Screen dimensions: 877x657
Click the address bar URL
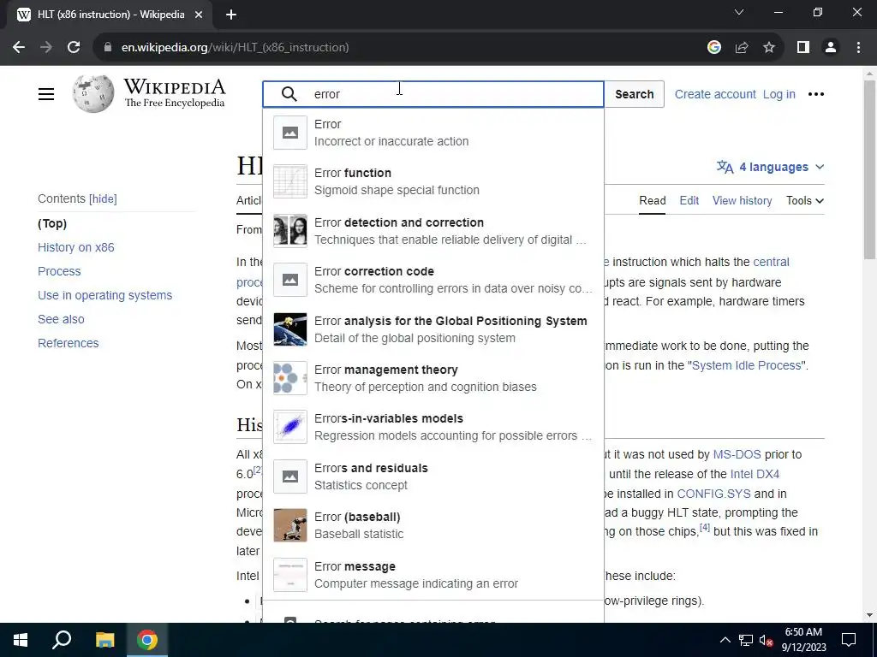click(235, 48)
